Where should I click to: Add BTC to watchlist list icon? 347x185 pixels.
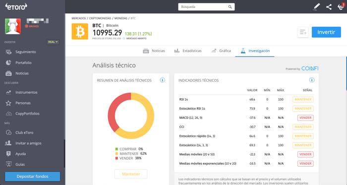pyautogui.click(x=303, y=32)
